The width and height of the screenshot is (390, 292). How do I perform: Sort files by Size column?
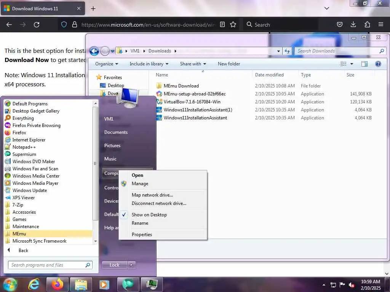click(350, 75)
